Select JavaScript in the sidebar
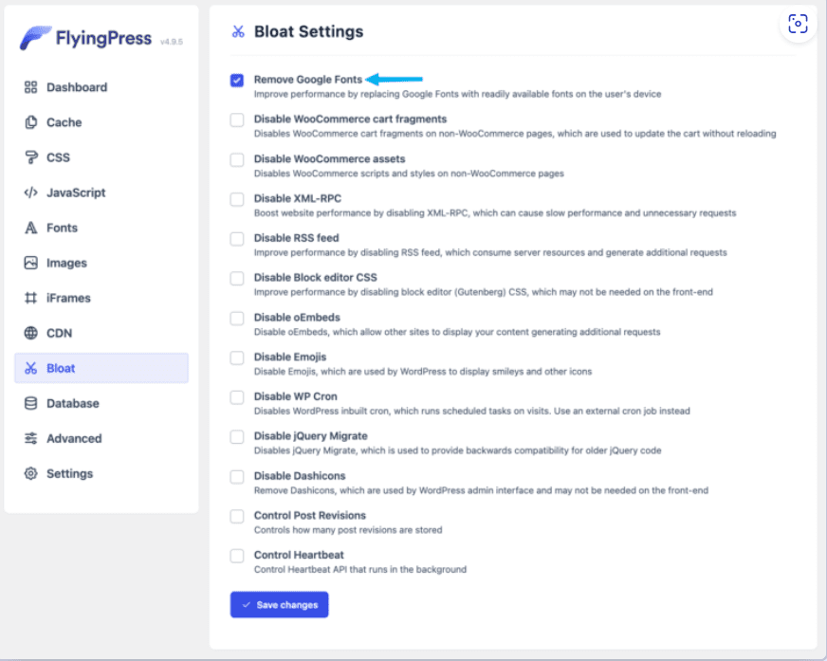Screen dimensions: 827x661 click(101, 193)
